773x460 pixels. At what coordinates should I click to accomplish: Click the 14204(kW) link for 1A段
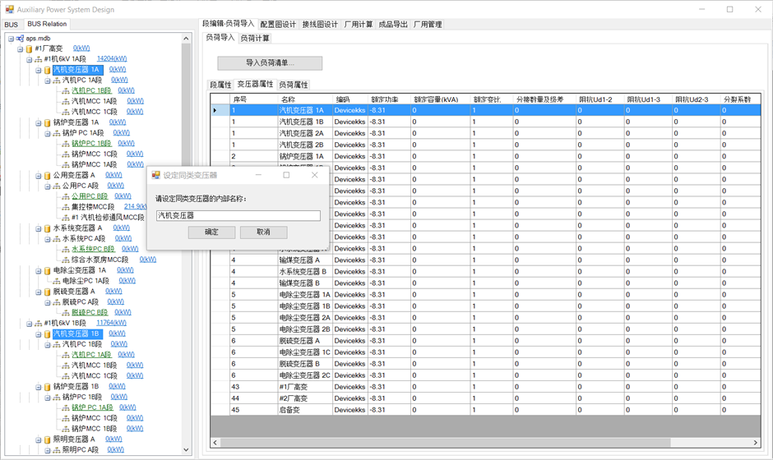coord(112,59)
